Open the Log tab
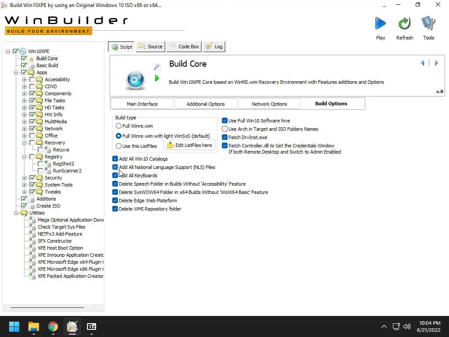This screenshot has height=337, width=449. click(x=214, y=47)
